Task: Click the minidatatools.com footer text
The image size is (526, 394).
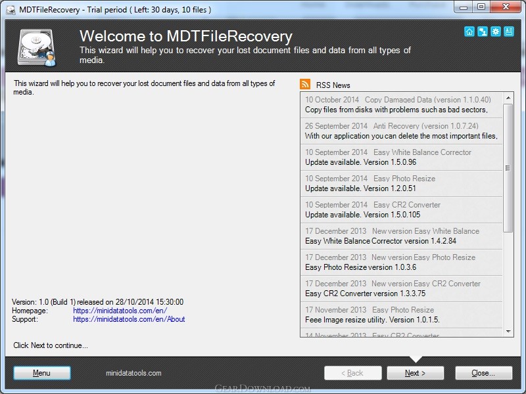Action: pyautogui.click(x=133, y=373)
